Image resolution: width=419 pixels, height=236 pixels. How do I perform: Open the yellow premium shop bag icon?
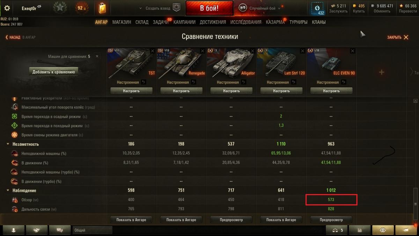click(x=102, y=8)
